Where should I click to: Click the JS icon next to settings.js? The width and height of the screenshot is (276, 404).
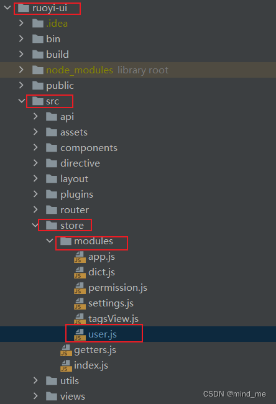pos(80,303)
